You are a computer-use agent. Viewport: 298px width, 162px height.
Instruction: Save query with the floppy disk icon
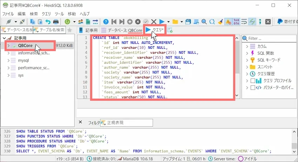coord(188,22)
